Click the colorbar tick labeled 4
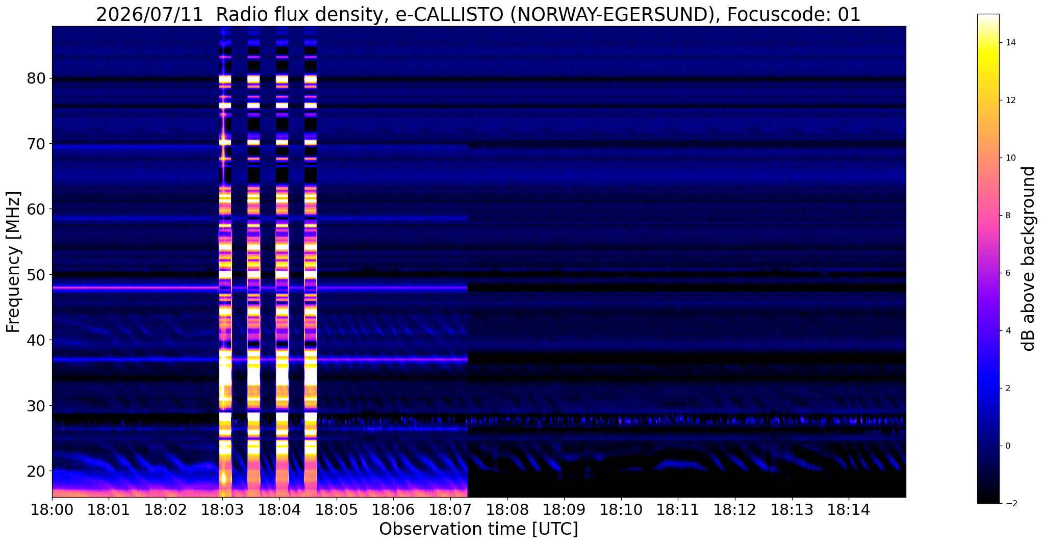 click(x=1007, y=330)
